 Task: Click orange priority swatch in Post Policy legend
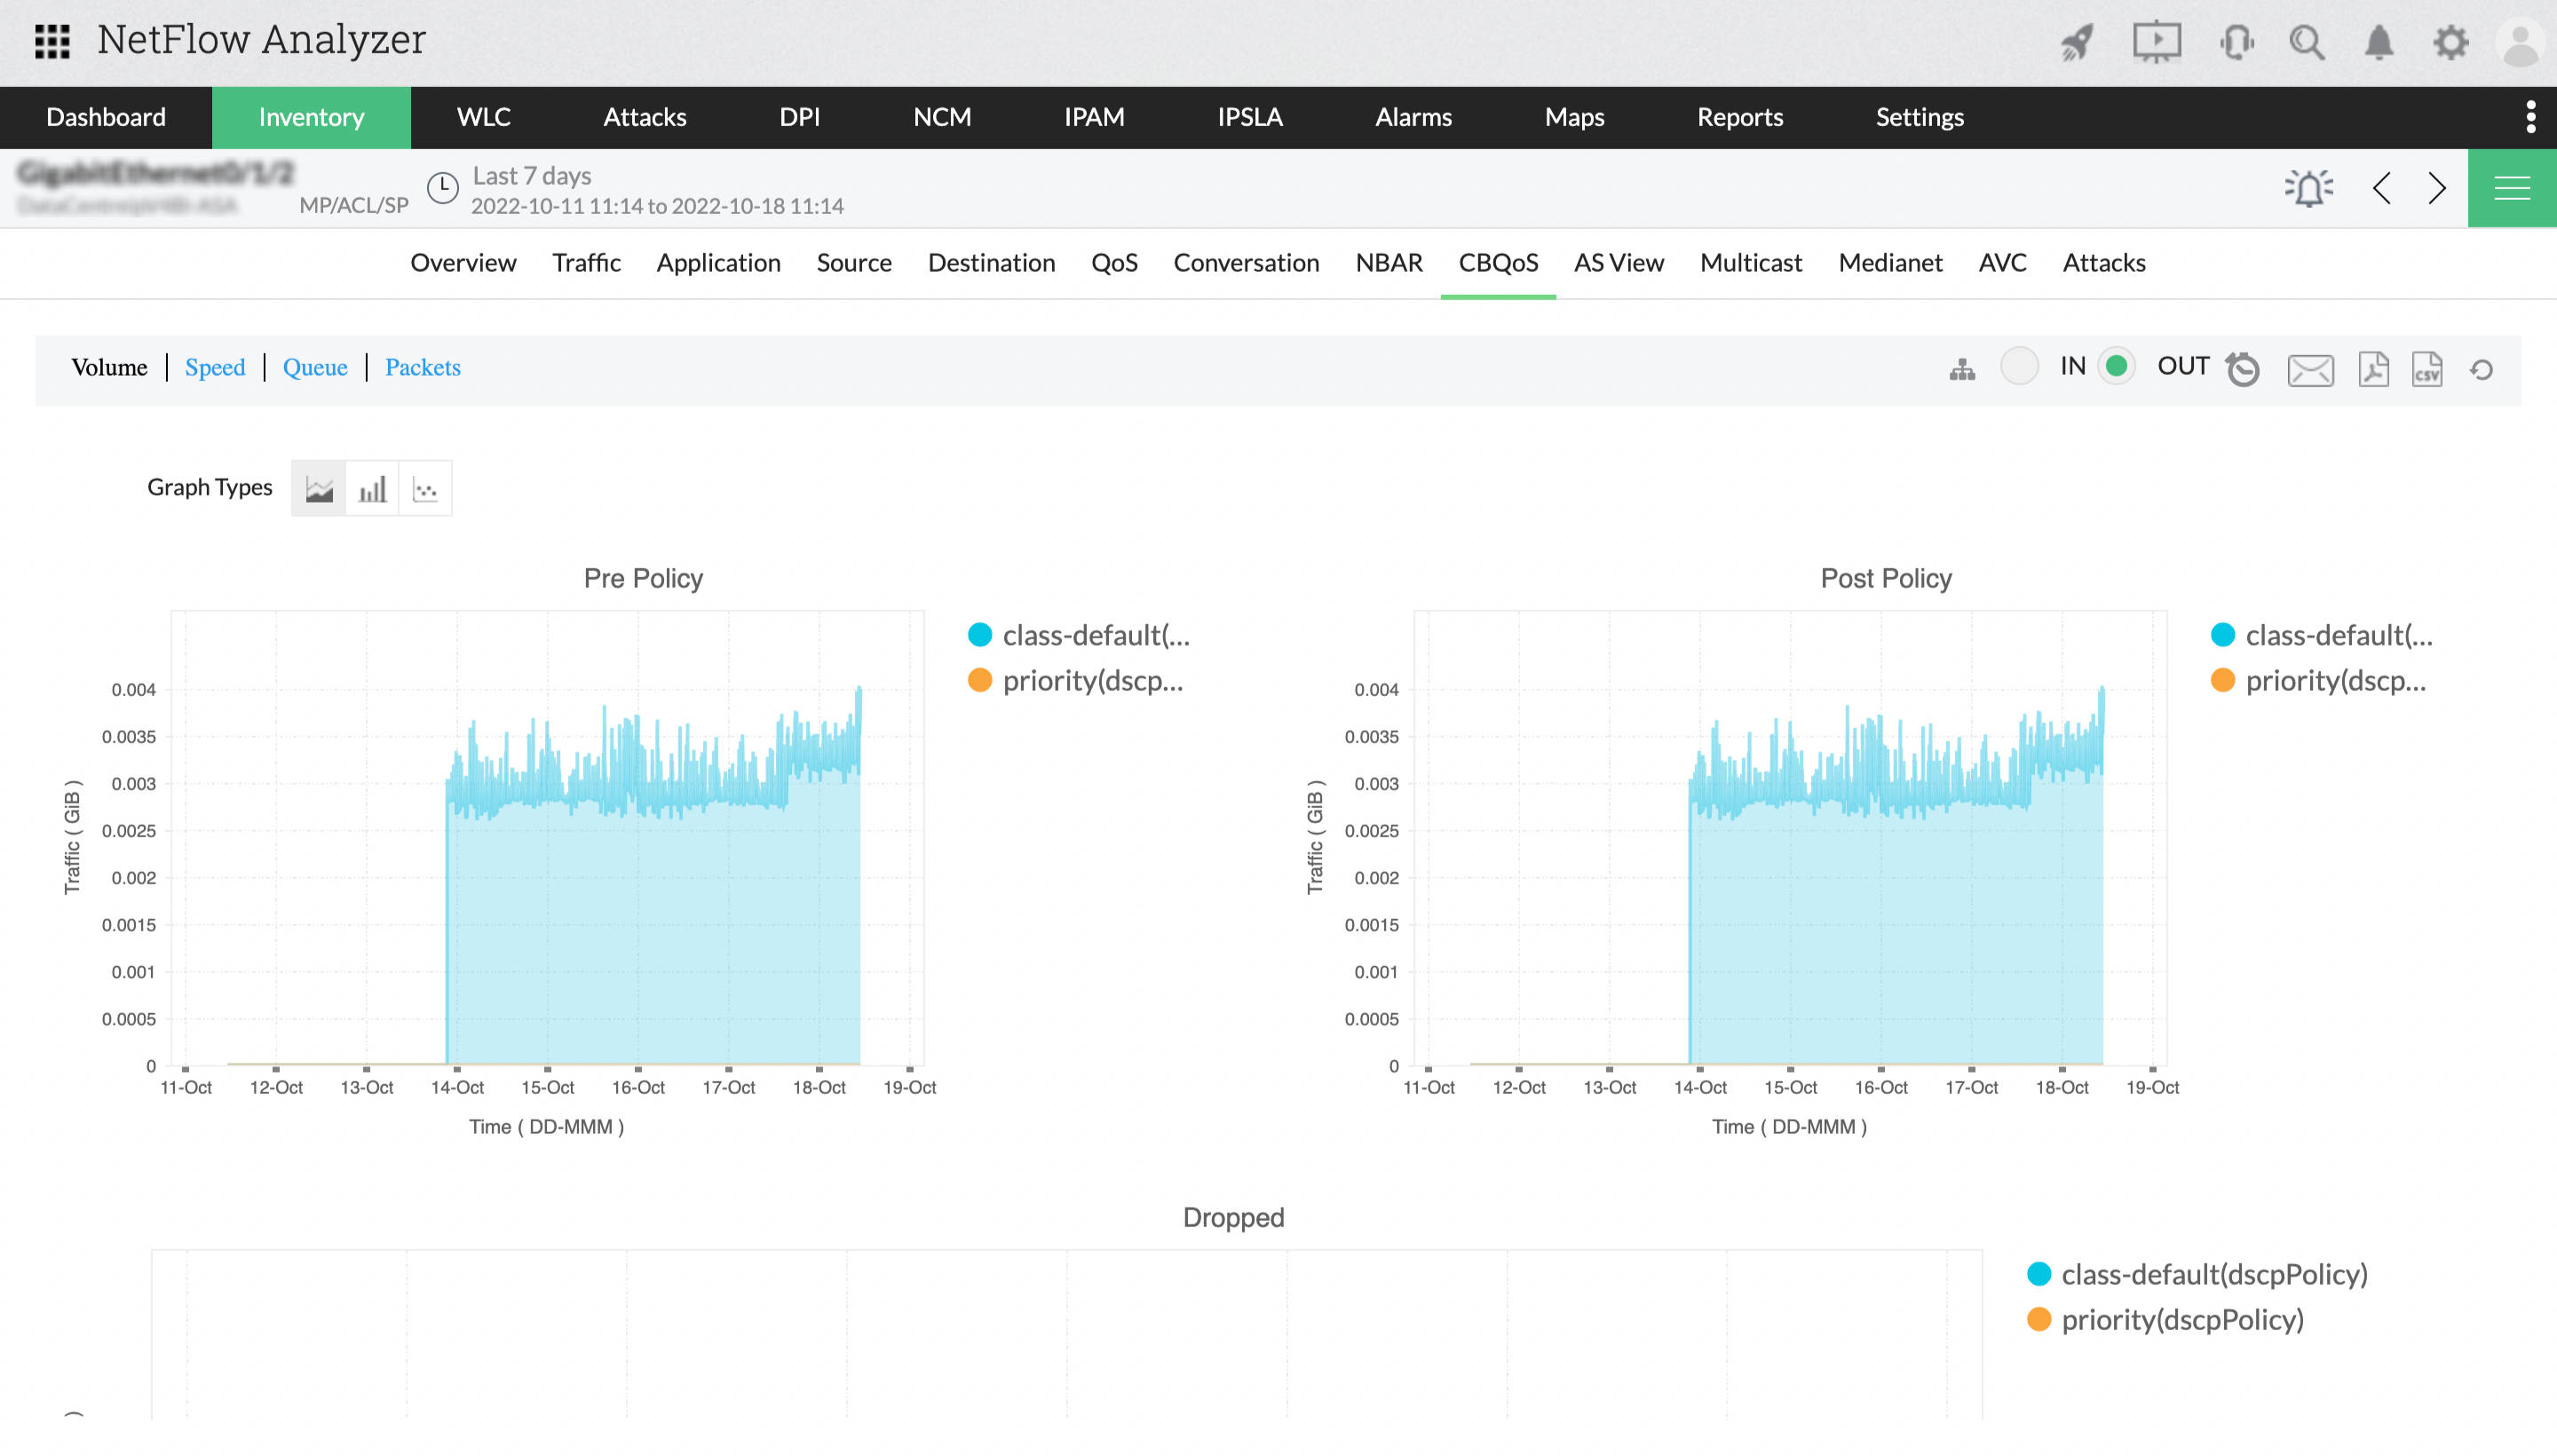tap(2222, 681)
